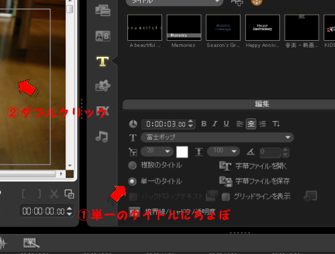335x254 pixels.
Task: Click the border/shadow/transparency icon
Action: tap(135, 212)
